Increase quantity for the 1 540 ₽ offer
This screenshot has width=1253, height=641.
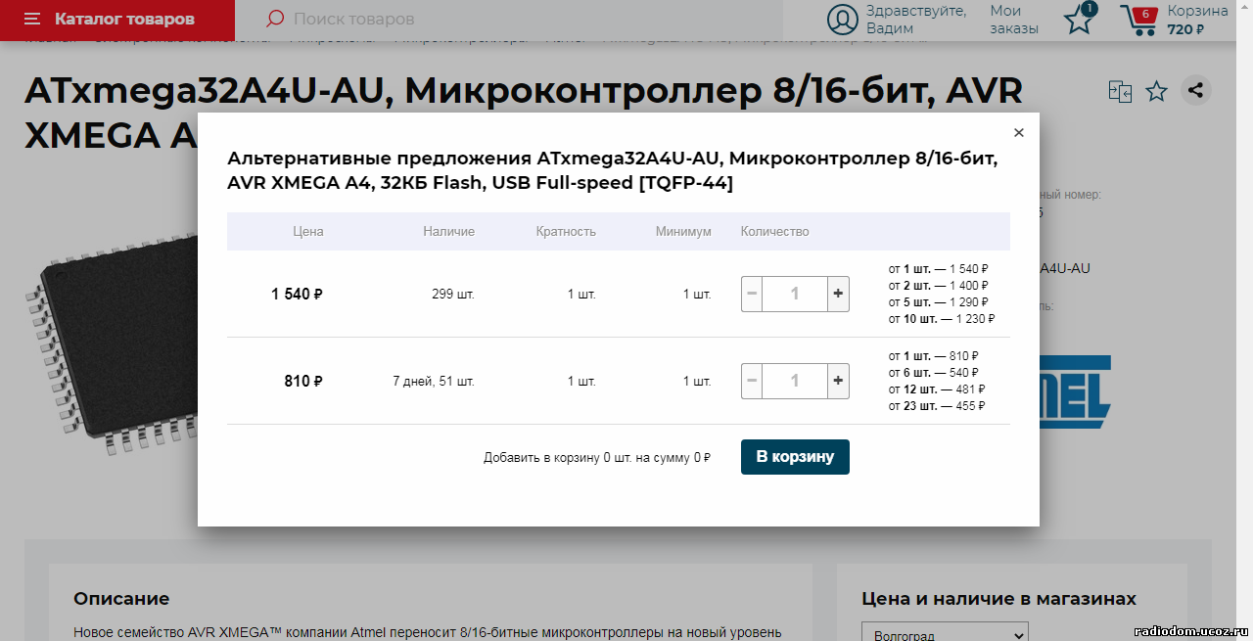coord(838,294)
